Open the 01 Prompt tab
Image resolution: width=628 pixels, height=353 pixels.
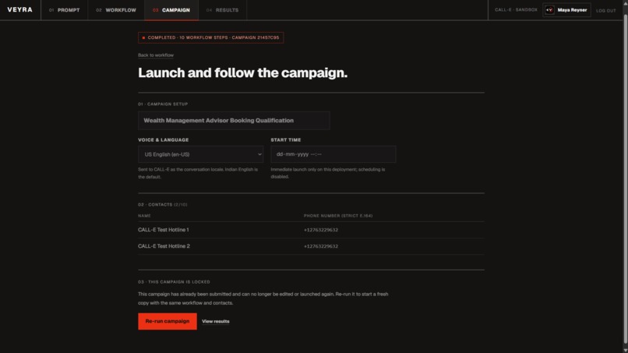pos(65,10)
